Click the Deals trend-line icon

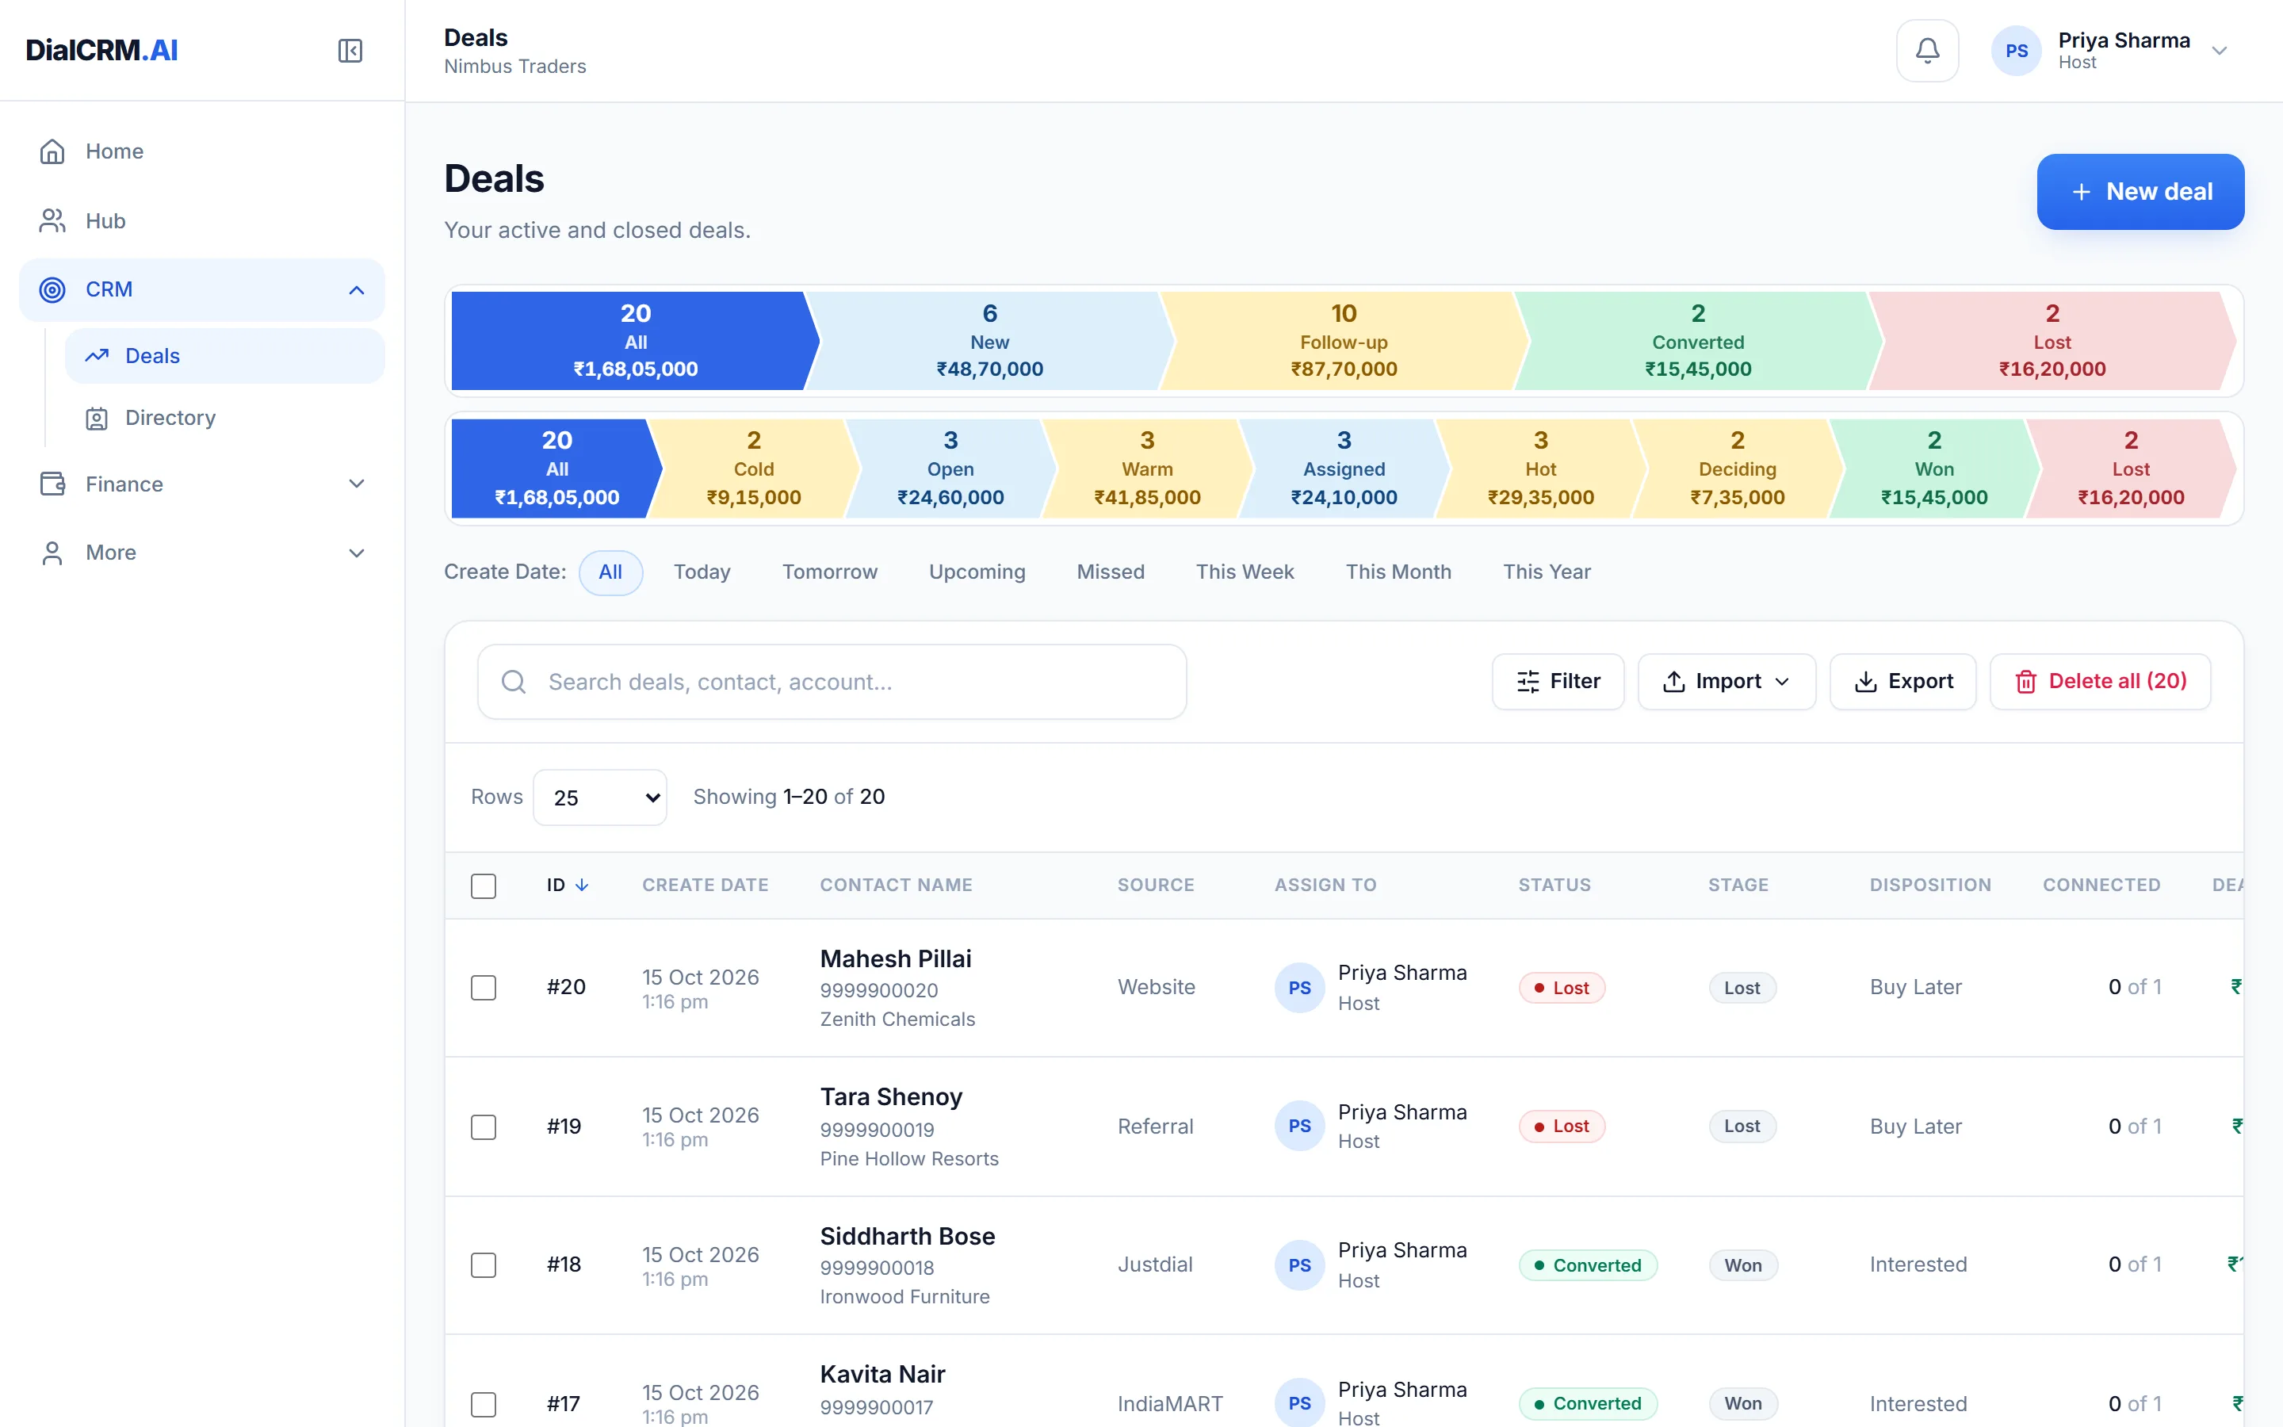[x=96, y=356]
